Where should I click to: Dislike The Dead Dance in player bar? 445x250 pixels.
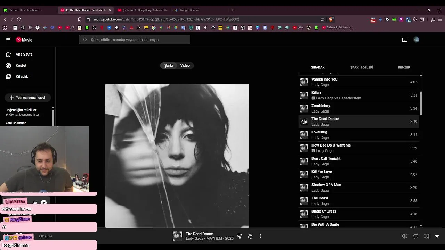coord(240,236)
